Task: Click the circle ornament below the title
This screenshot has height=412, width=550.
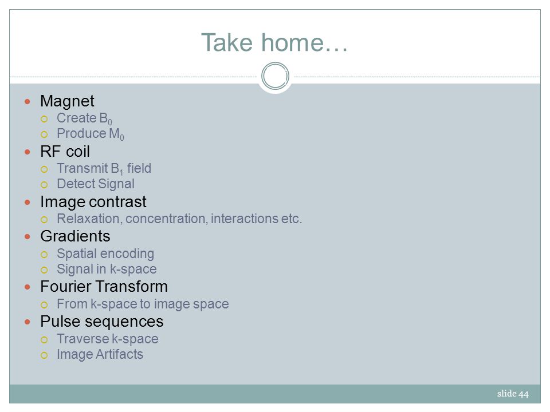Action: pyautogui.click(x=275, y=76)
